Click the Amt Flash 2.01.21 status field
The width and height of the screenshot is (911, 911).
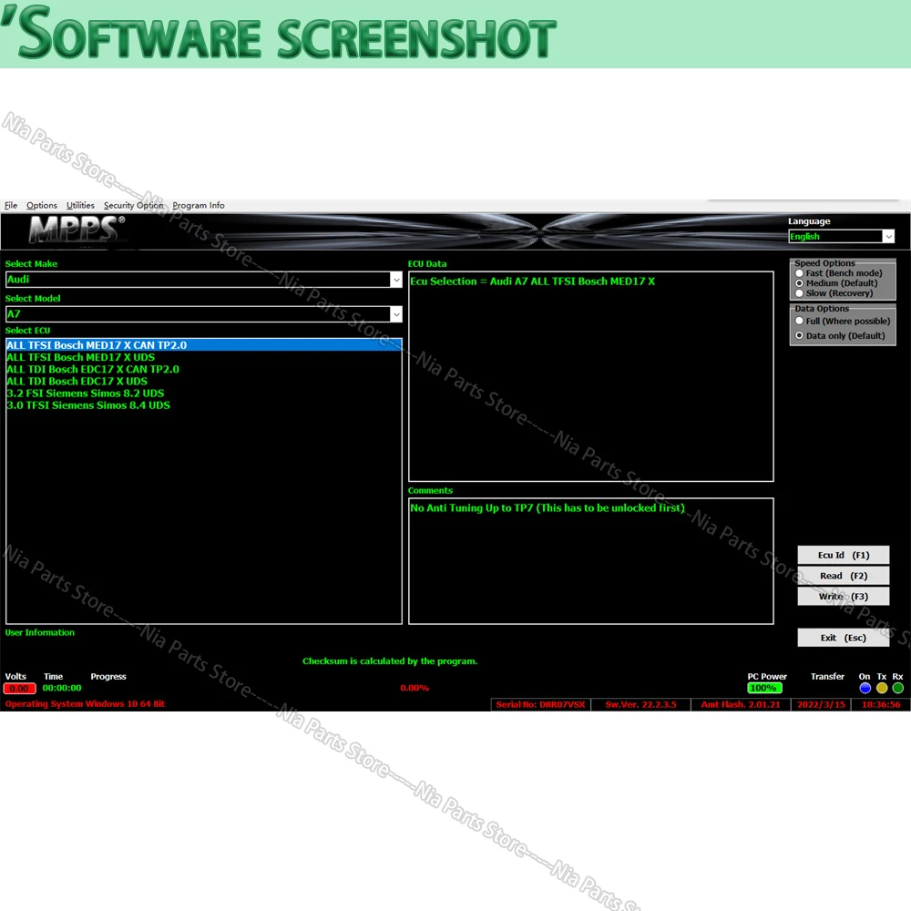pos(741,705)
